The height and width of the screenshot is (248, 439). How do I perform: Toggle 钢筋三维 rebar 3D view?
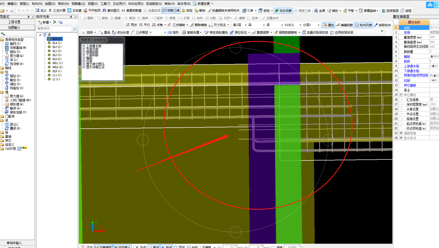point(171,11)
